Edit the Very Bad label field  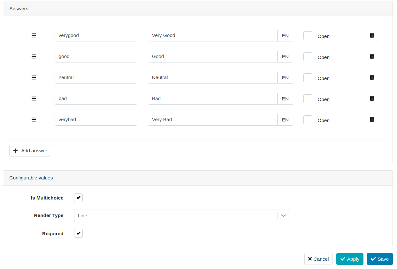click(213, 120)
